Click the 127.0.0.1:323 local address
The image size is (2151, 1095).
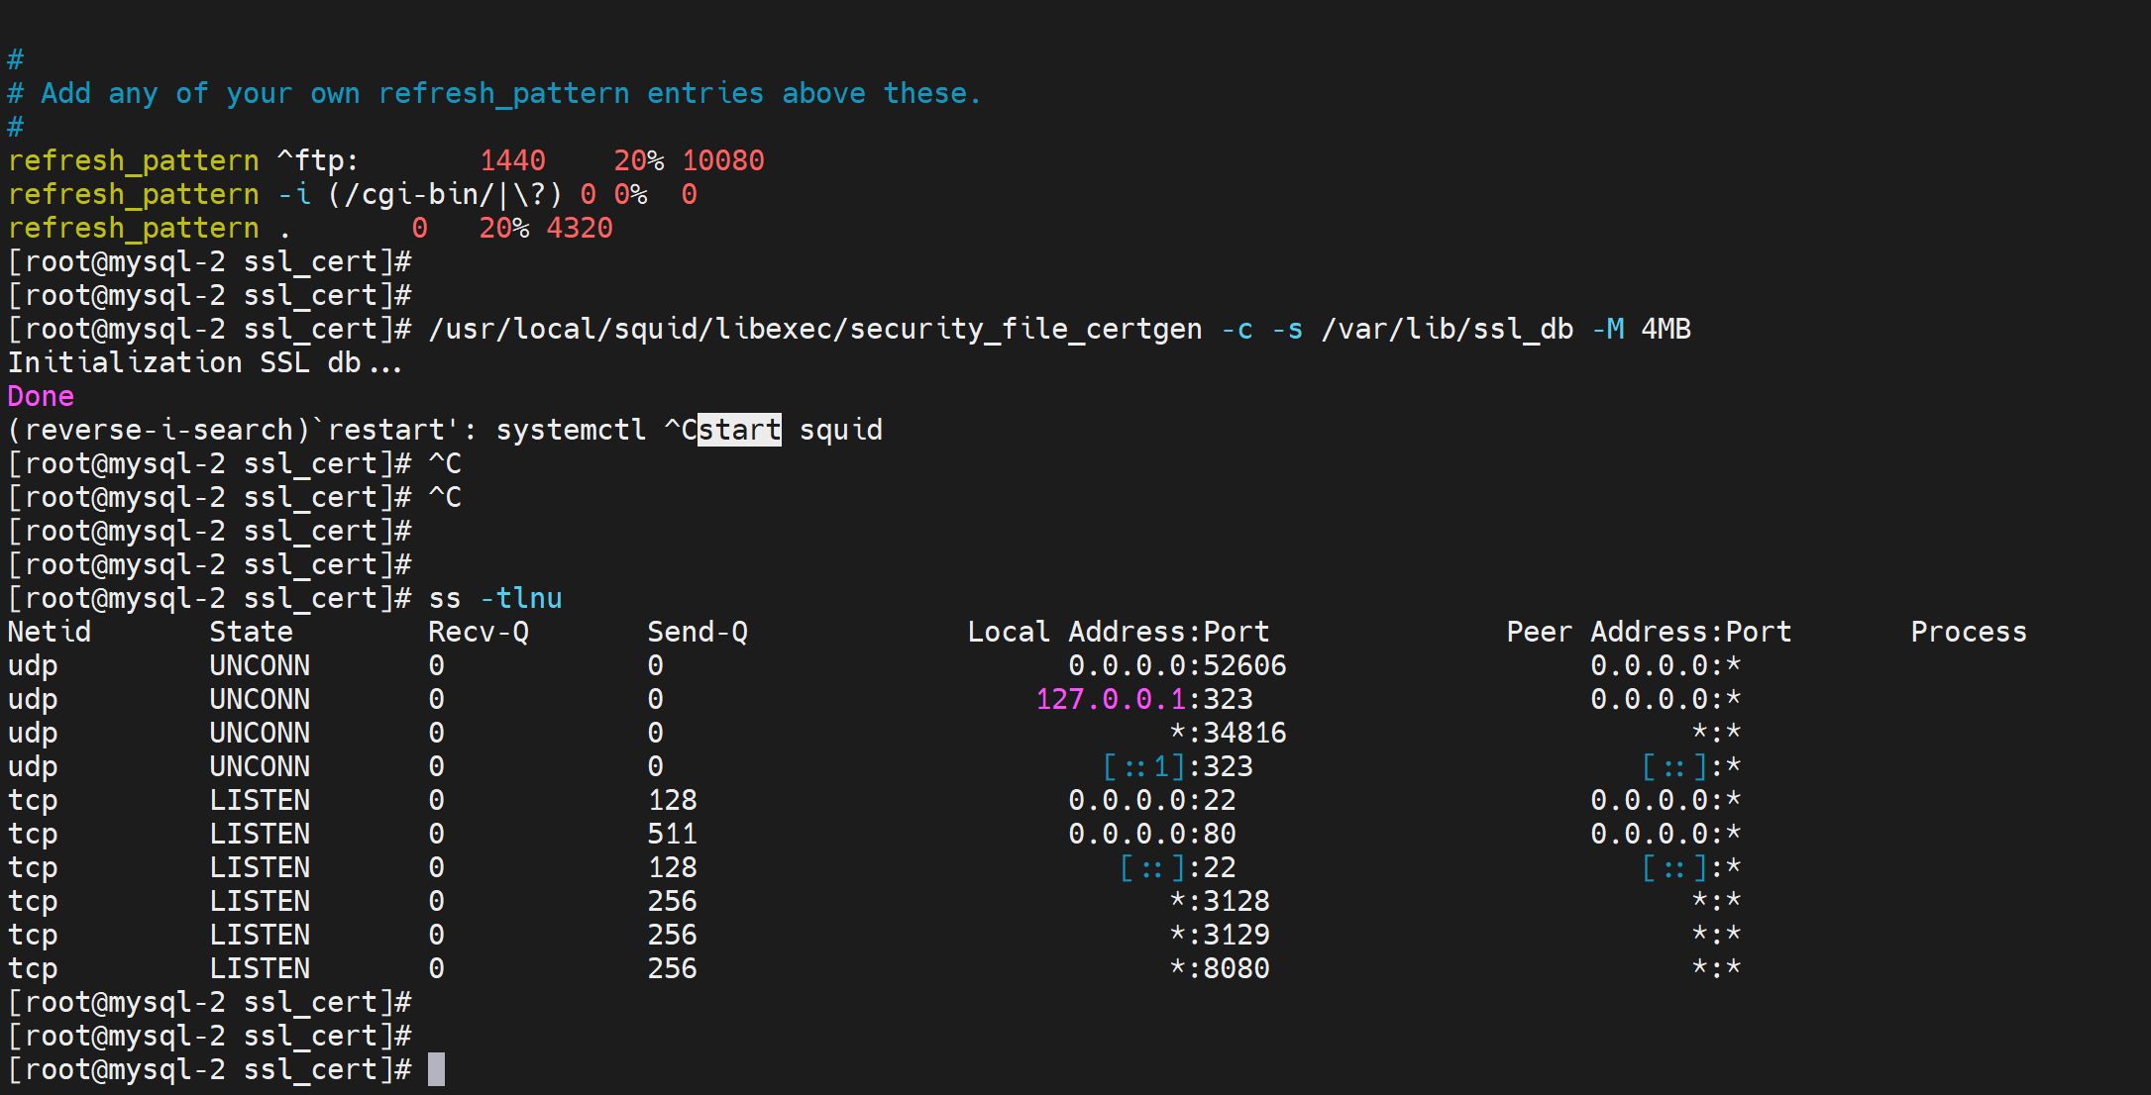point(1143,699)
